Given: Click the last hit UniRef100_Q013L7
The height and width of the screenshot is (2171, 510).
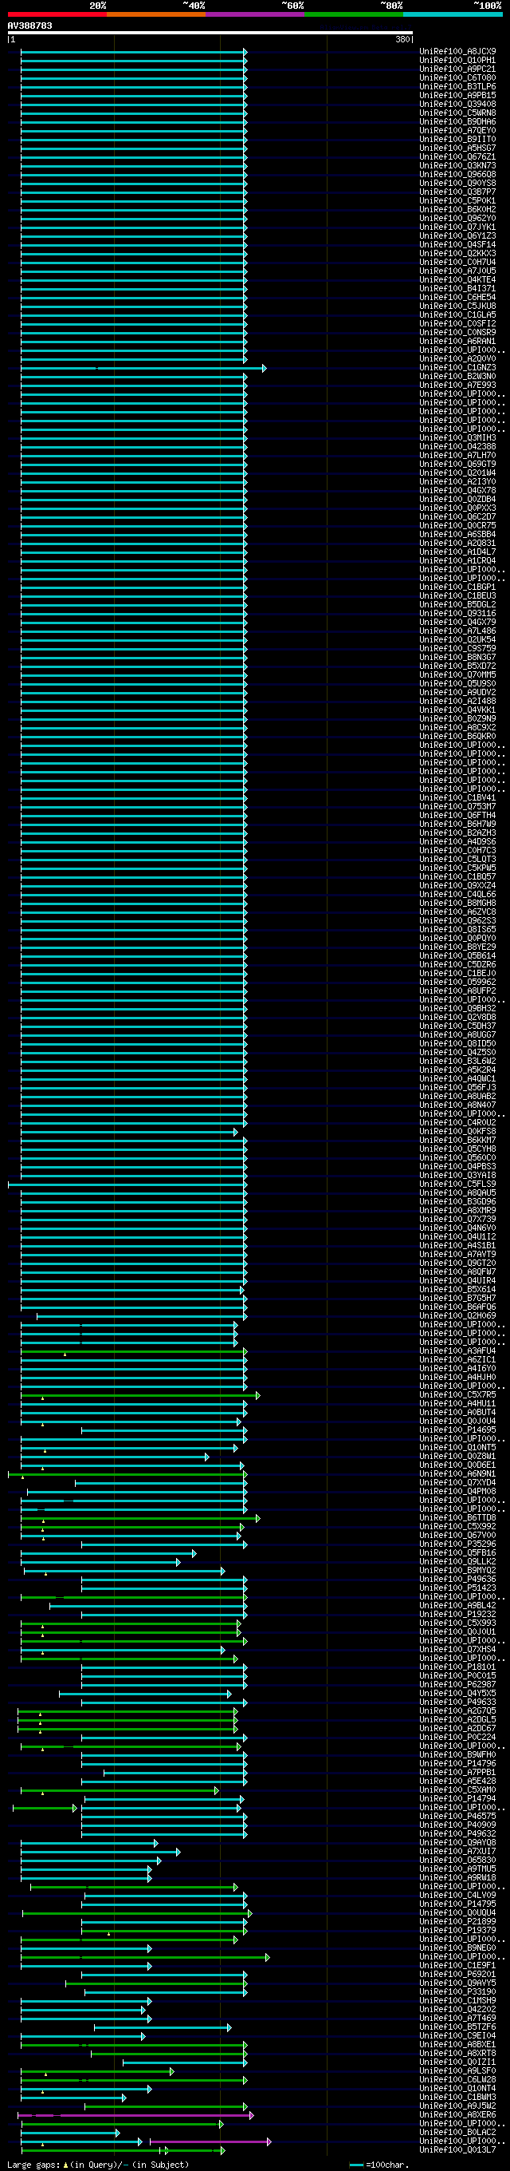Looking at the screenshot, I should (x=458, y=2150).
